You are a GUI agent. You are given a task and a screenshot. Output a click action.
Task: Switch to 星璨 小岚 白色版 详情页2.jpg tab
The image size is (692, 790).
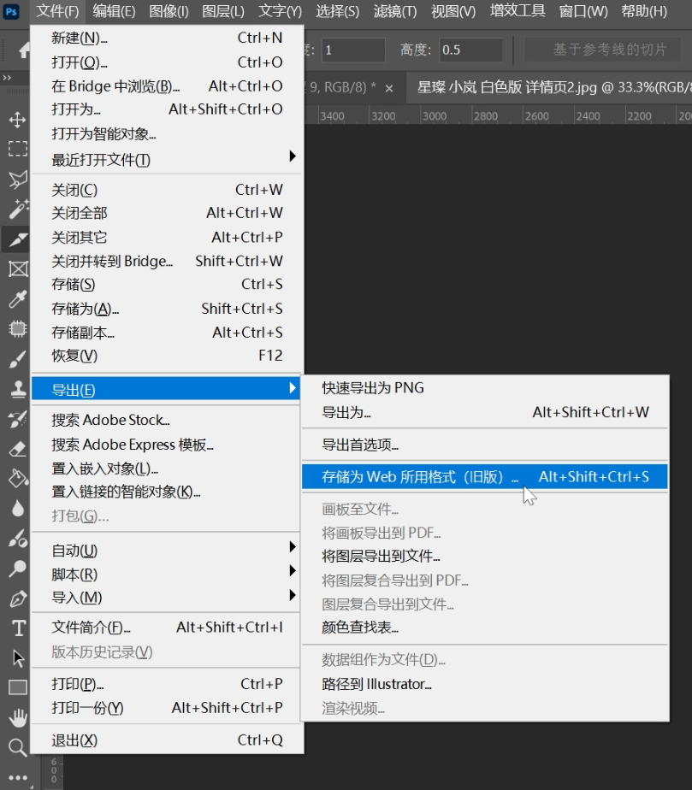pyautogui.click(x=547, y=87)
